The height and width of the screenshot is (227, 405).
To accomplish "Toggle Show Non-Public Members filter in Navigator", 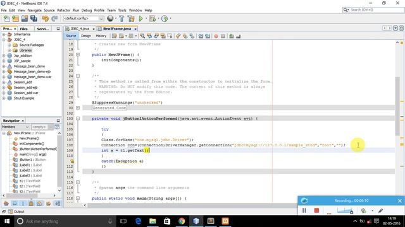I will pyautogui.click(x=31, y=204).
